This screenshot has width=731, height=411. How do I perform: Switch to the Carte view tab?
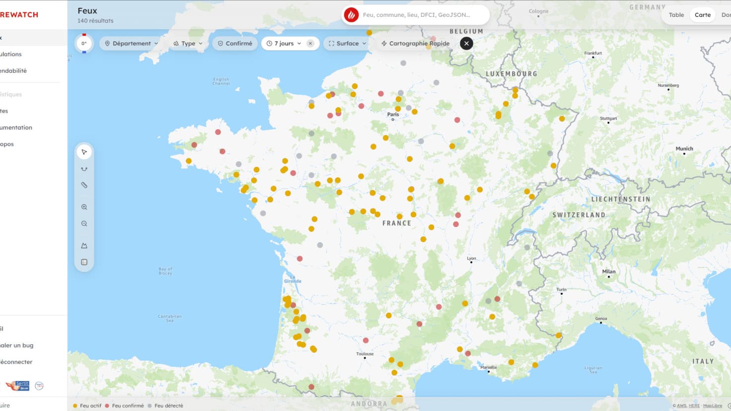[x=703, y=15]
